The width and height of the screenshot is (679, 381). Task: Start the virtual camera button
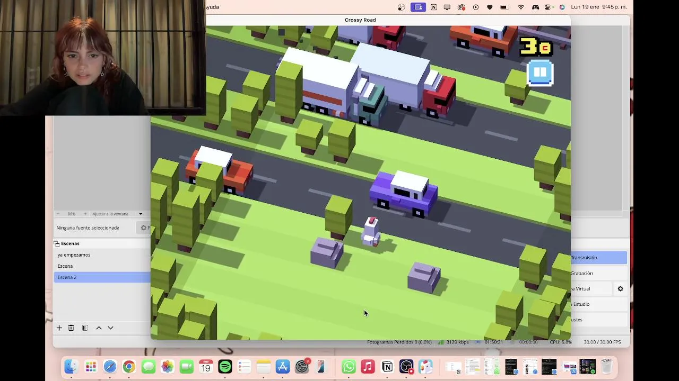click(591, 288)
